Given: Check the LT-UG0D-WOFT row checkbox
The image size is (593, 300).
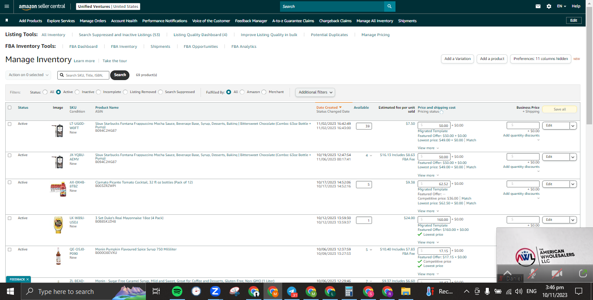Looking at the screenshot, I should [10, 124].
